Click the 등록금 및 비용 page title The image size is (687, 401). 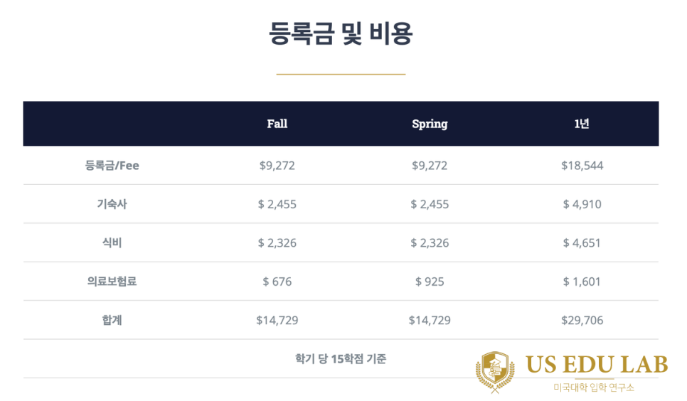click(x=341, y=33)
